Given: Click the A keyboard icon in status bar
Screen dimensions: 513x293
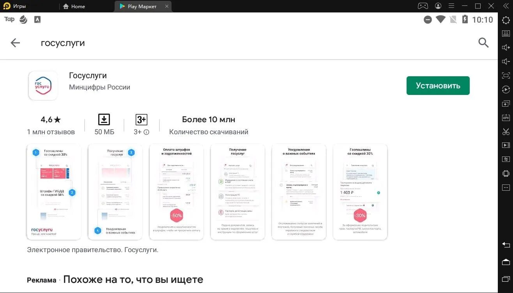Looking at the screenshot, I should 37,19.
